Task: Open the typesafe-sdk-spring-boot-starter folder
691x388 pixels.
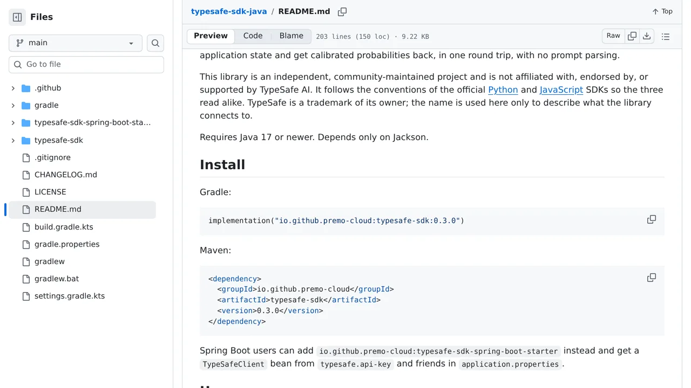Action: tap(93, 122)
